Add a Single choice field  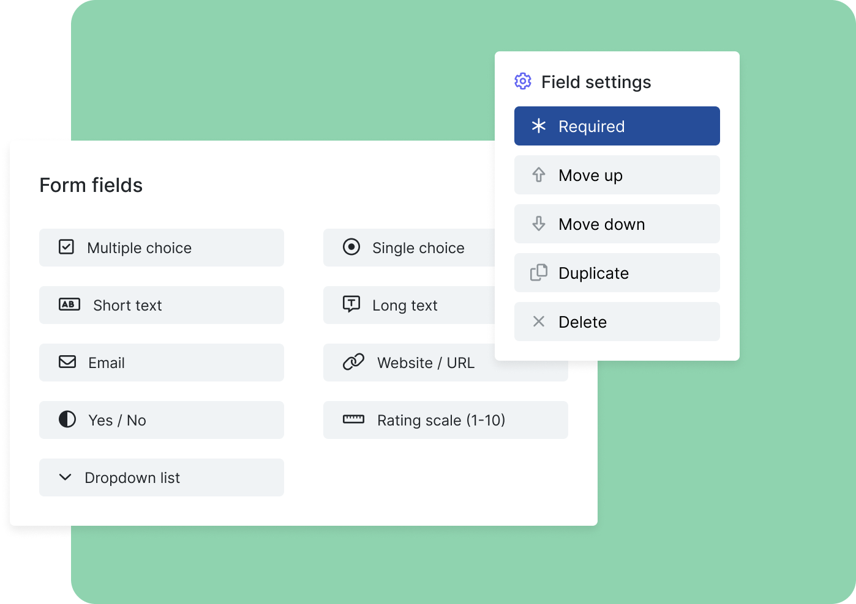[409, 248]
